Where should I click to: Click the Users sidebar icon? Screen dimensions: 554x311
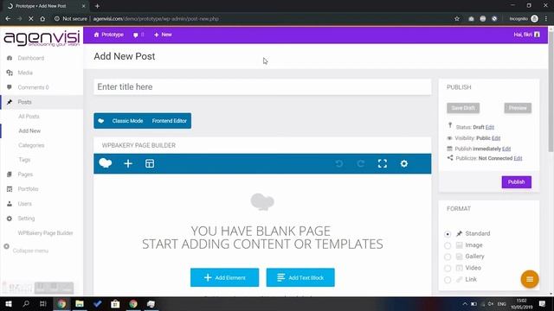[10, 204]
